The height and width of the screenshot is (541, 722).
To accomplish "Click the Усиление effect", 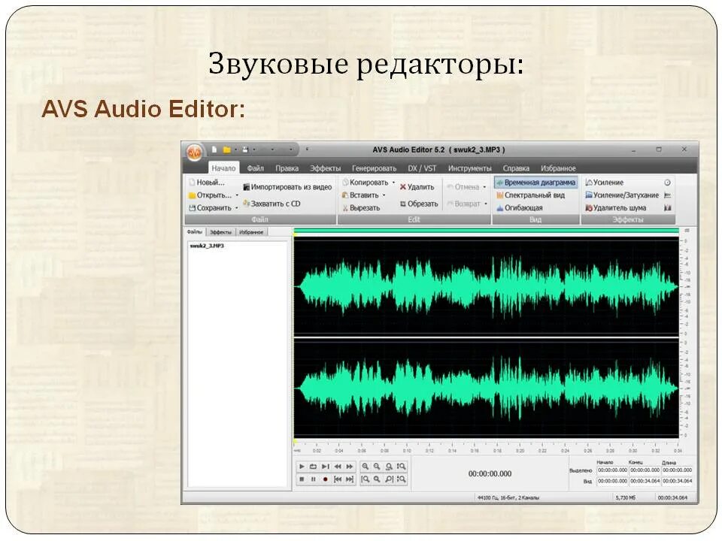I will (604, 182).
